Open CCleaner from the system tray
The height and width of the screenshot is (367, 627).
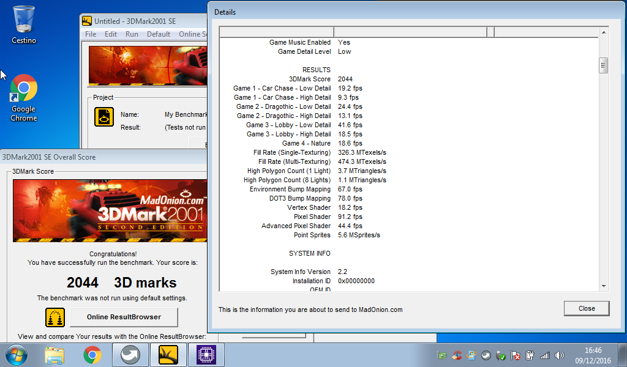point(457,355)
